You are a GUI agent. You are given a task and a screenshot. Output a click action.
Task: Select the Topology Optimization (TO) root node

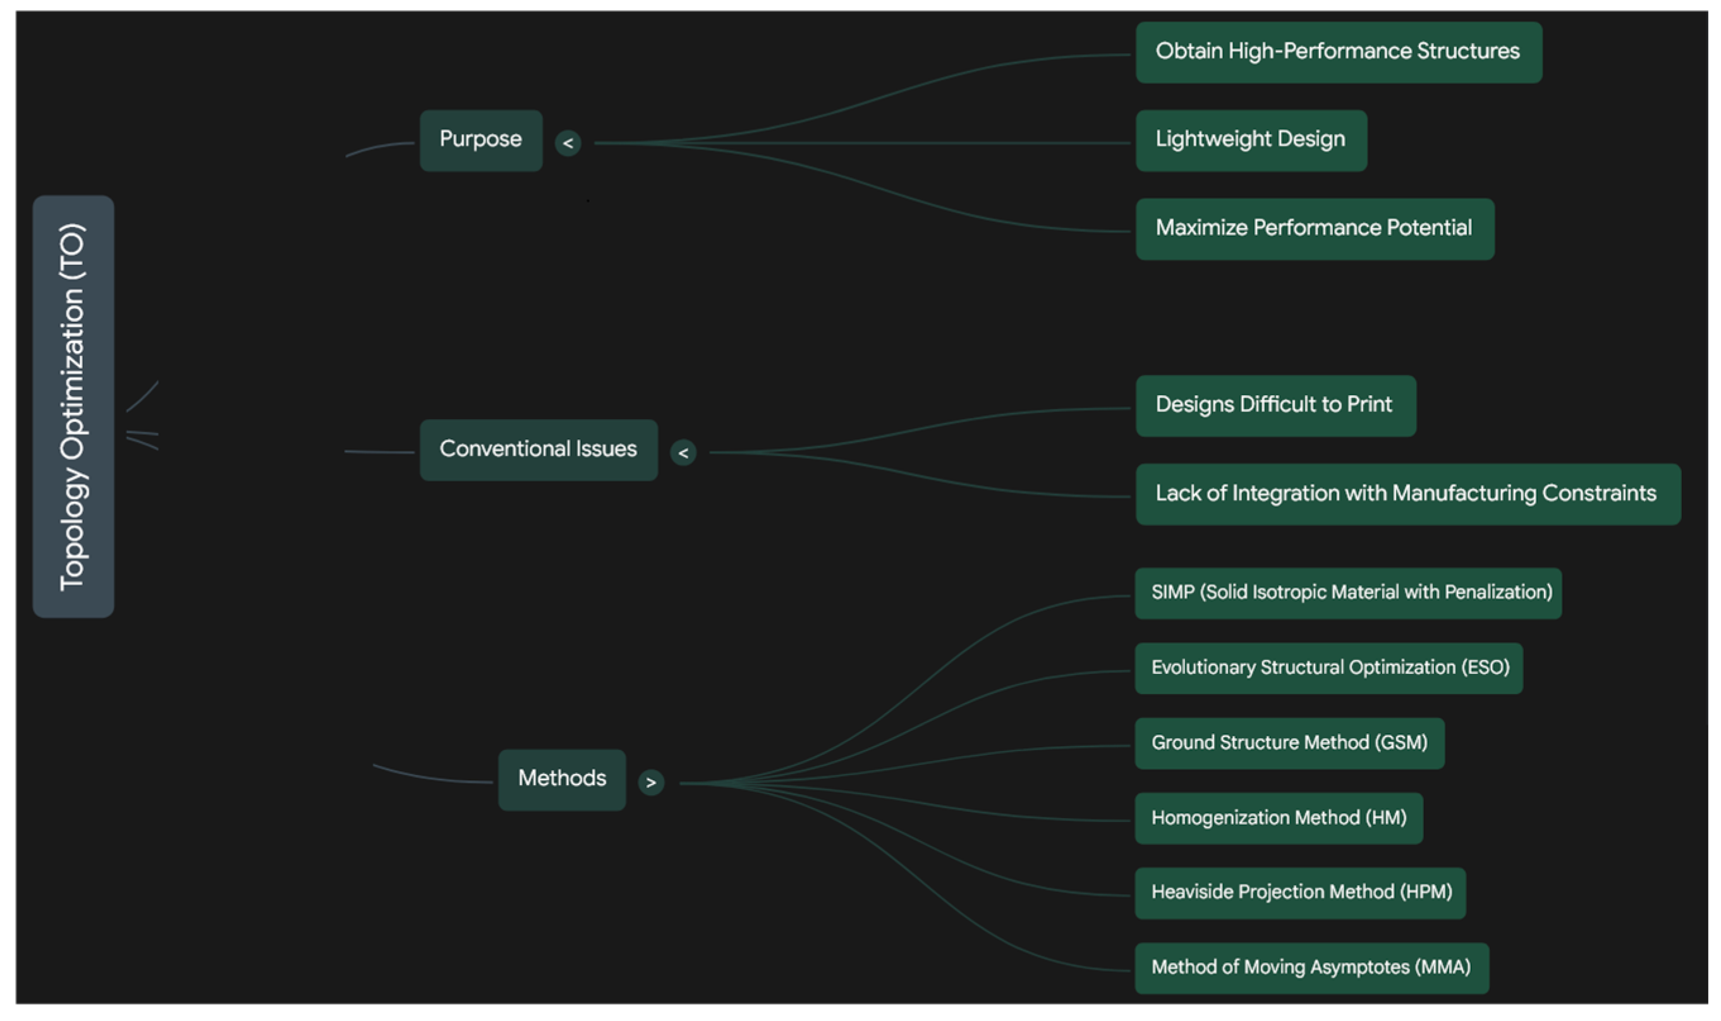click(x=73, y=407)
